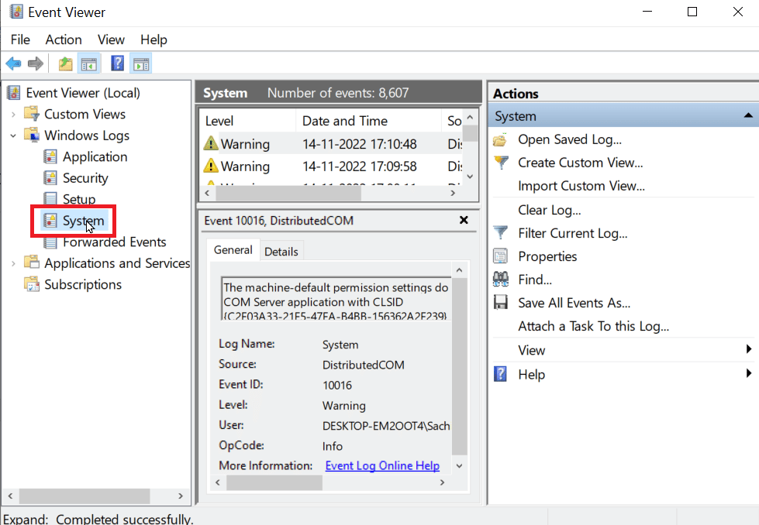
Task: Click Save All Events As action
Action: point(574,303)
